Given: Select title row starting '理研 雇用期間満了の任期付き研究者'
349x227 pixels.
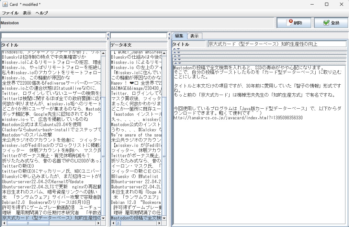Looking at the screenshot, I should click(51, 213).
